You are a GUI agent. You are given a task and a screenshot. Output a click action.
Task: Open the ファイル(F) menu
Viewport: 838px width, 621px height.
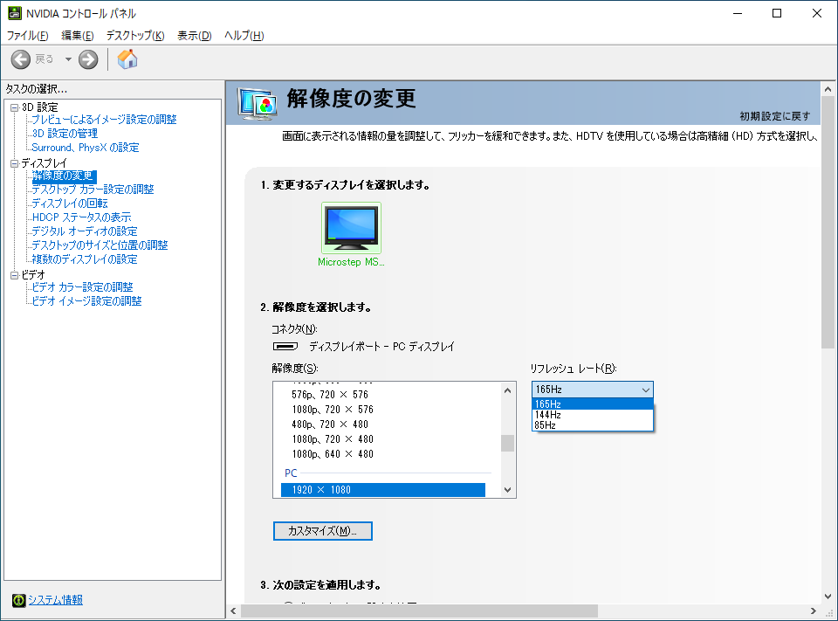[27, 36]
